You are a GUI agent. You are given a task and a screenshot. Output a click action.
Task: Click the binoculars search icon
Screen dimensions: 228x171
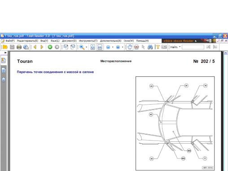(x=150, y=47)
